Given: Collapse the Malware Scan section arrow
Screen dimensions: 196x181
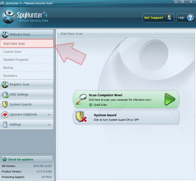Looking at the screenshot, I should [x=49, y=34].
